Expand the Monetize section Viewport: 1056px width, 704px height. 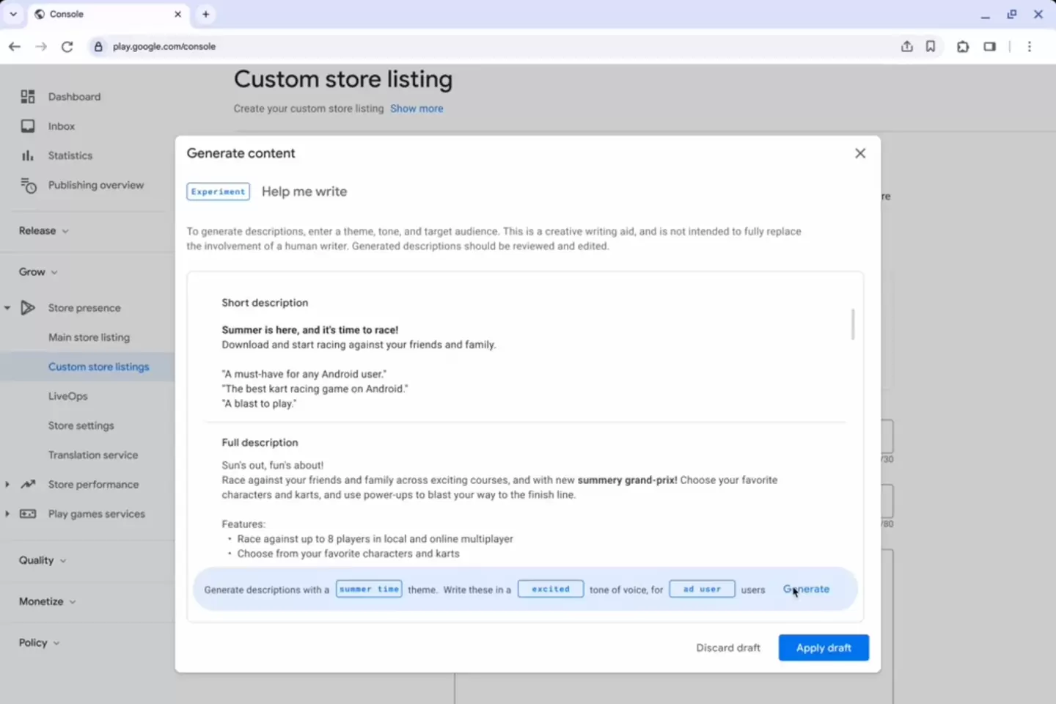tap(47, 601)
